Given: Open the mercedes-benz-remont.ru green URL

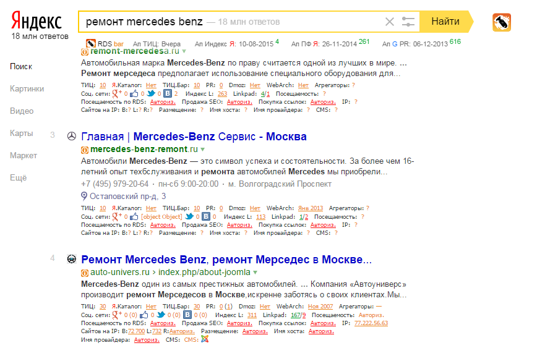Looking at the screenshot, I should pos(144,150).
